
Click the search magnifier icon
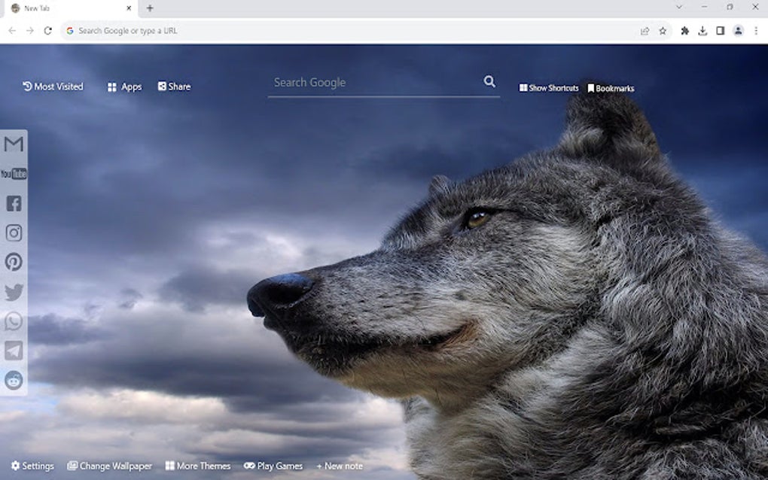pos(489,81)
